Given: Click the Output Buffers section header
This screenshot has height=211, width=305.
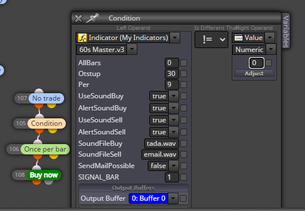Looking at the screenshot, I should (x=133, y=188).
